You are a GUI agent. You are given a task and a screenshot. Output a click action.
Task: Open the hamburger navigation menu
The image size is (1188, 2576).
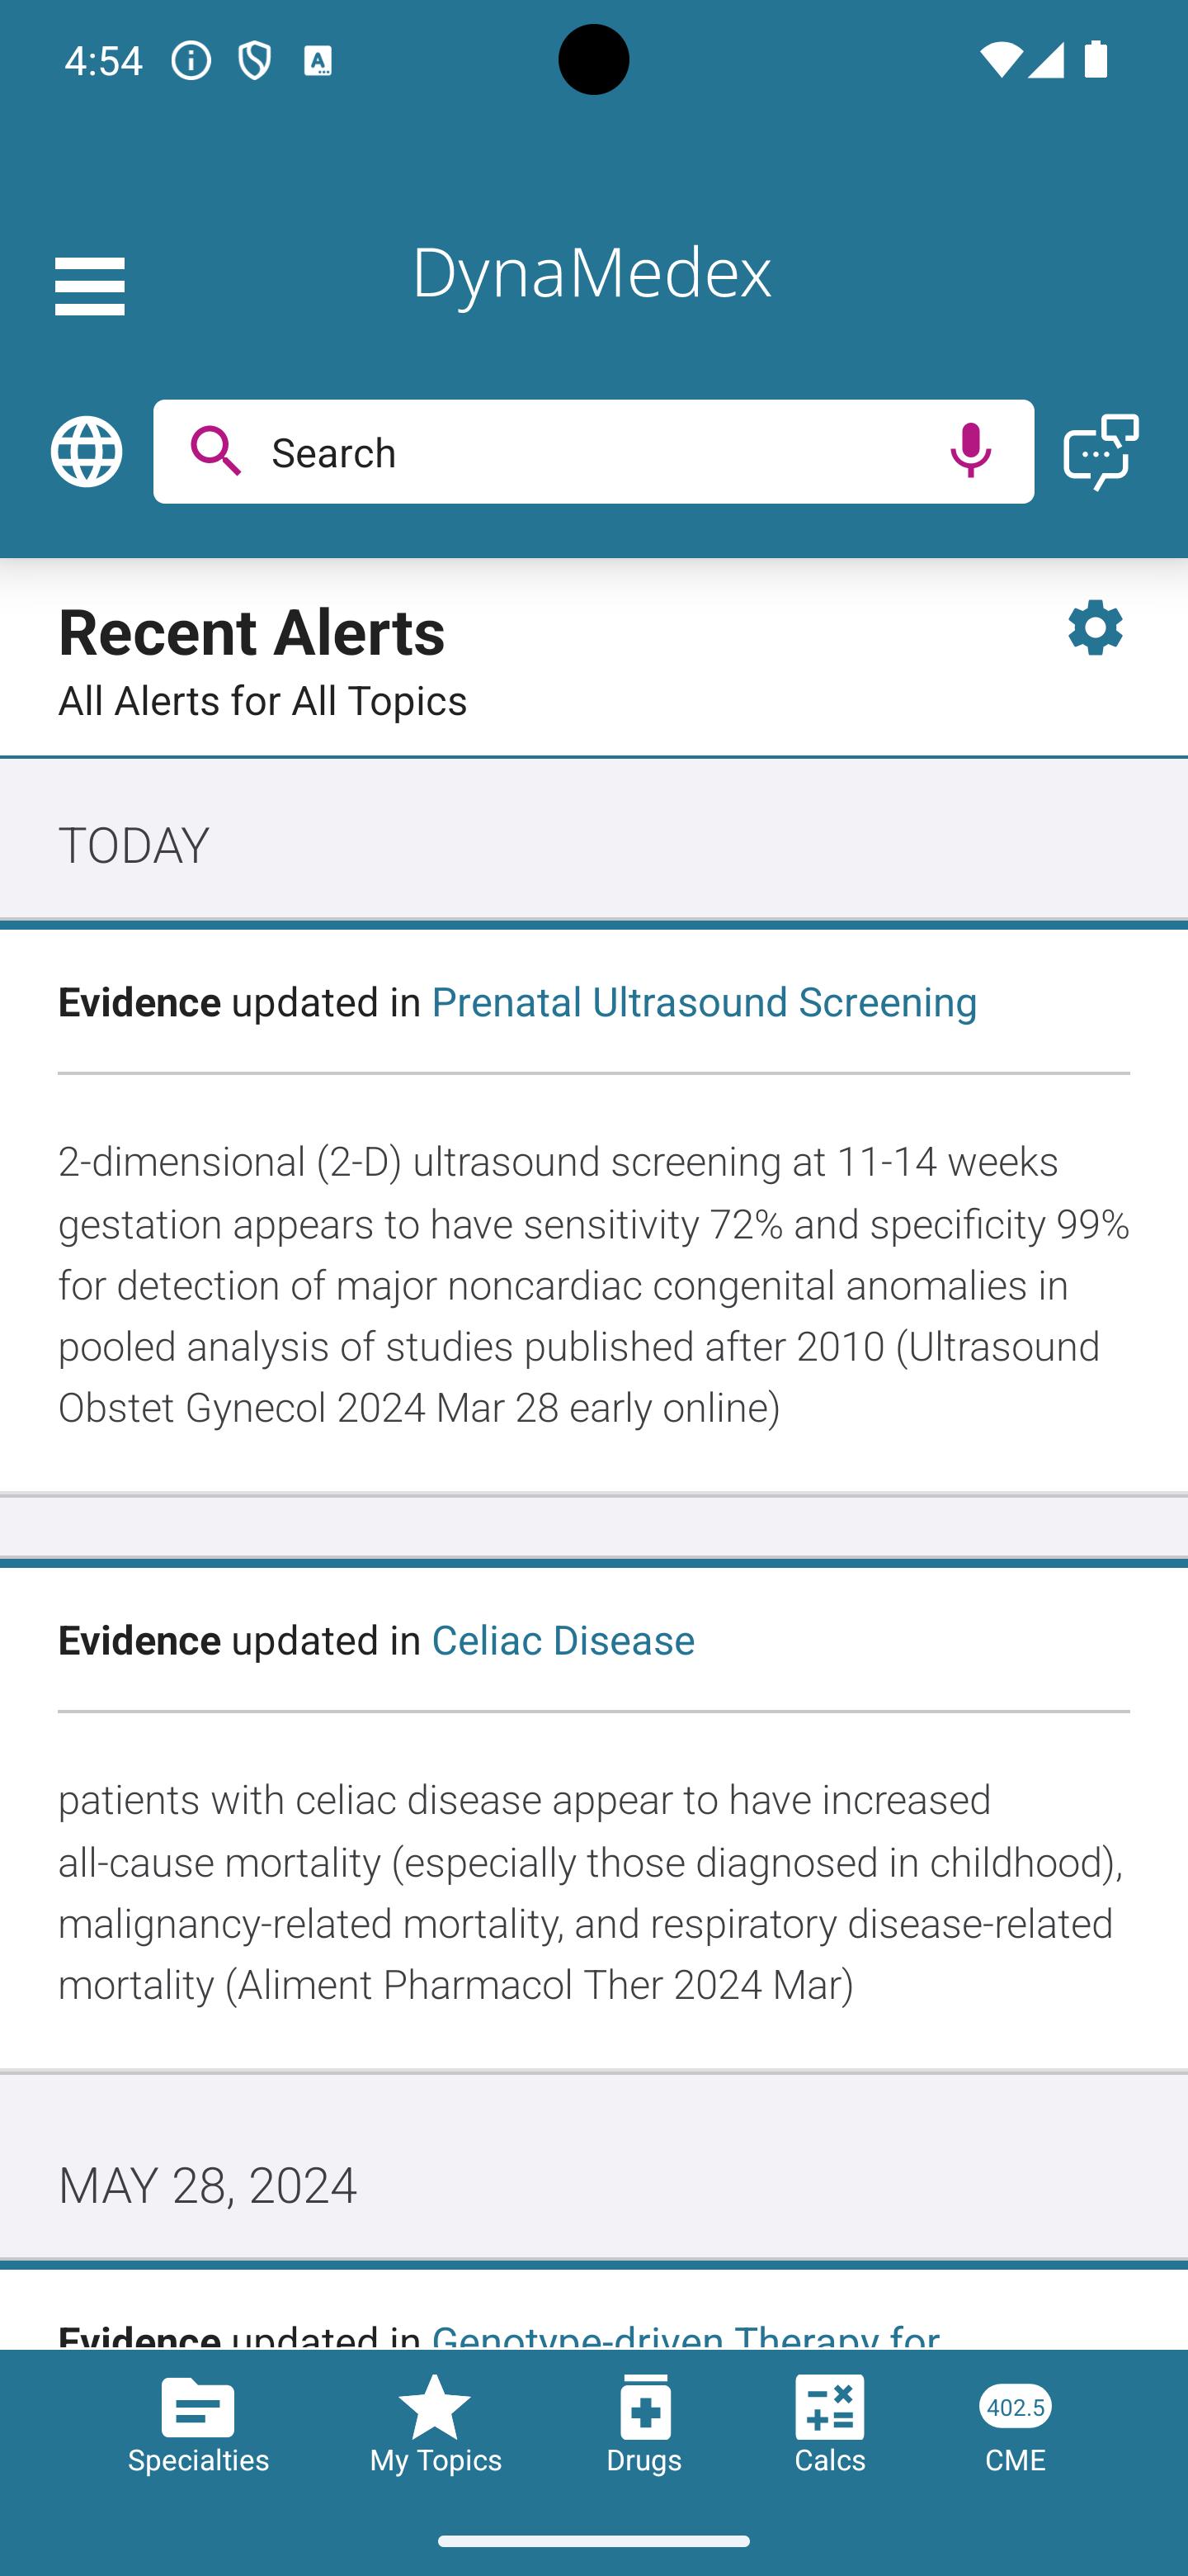click(90, 286)
